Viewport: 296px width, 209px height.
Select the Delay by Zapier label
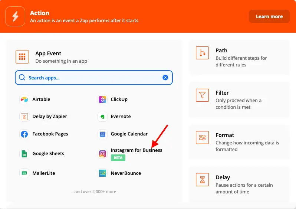click(50, 117)
